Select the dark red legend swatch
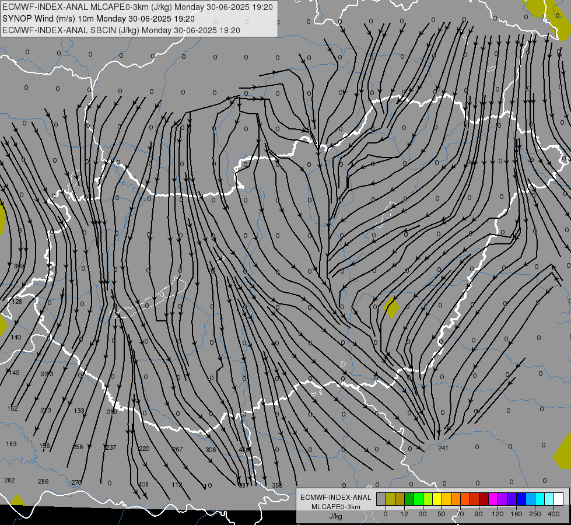The image size is (571, 525). (484, 499)
